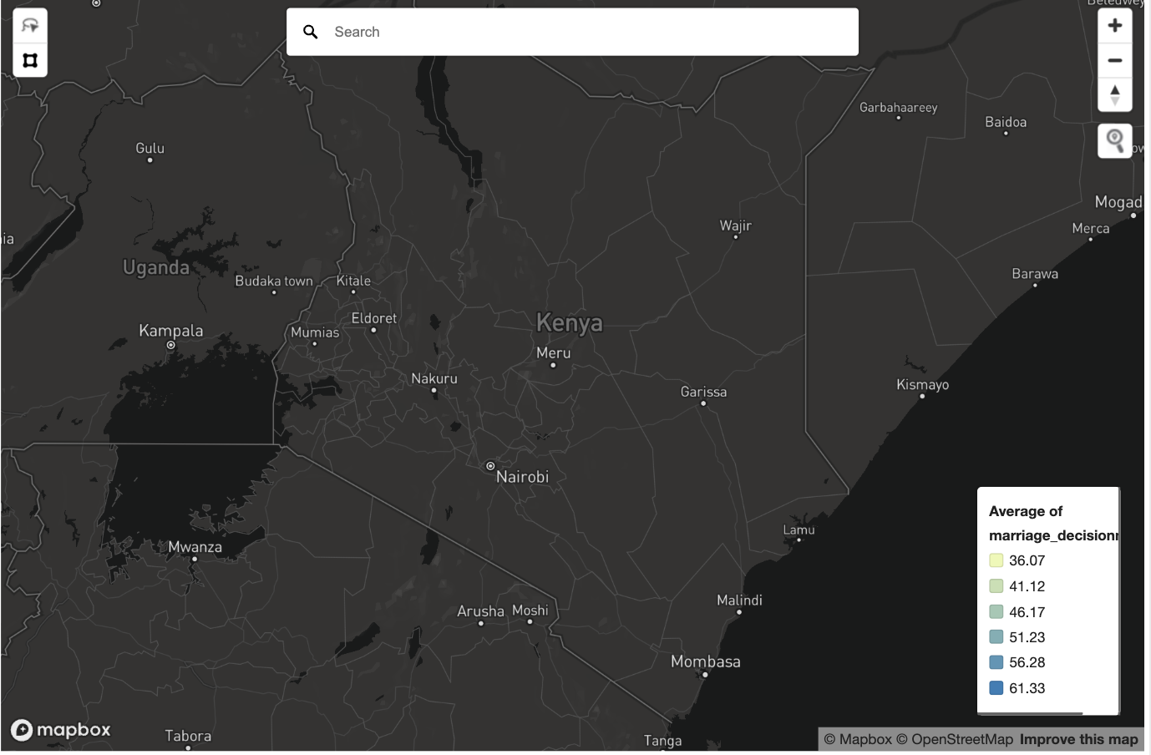
Task: Select the legend swatch for 46.17
Action: [x=995, y=611]
